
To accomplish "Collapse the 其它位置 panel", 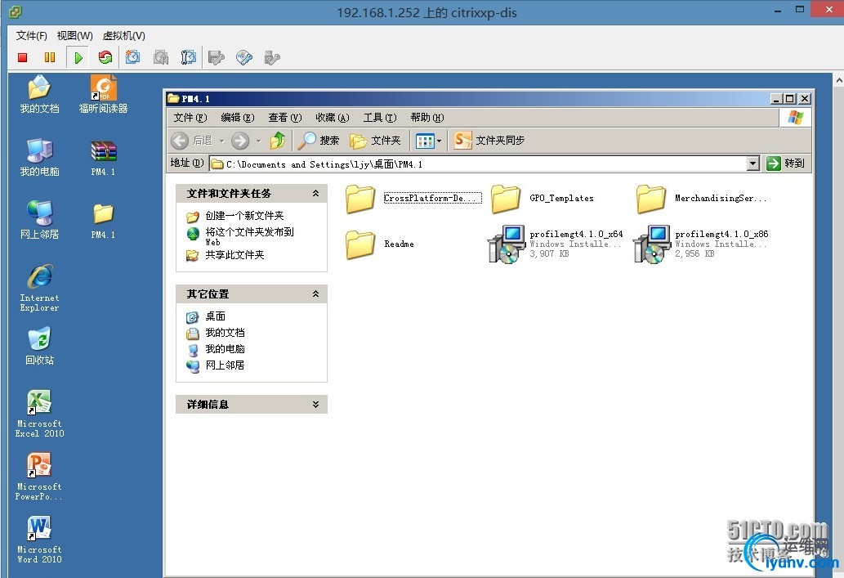I will 315,294.
